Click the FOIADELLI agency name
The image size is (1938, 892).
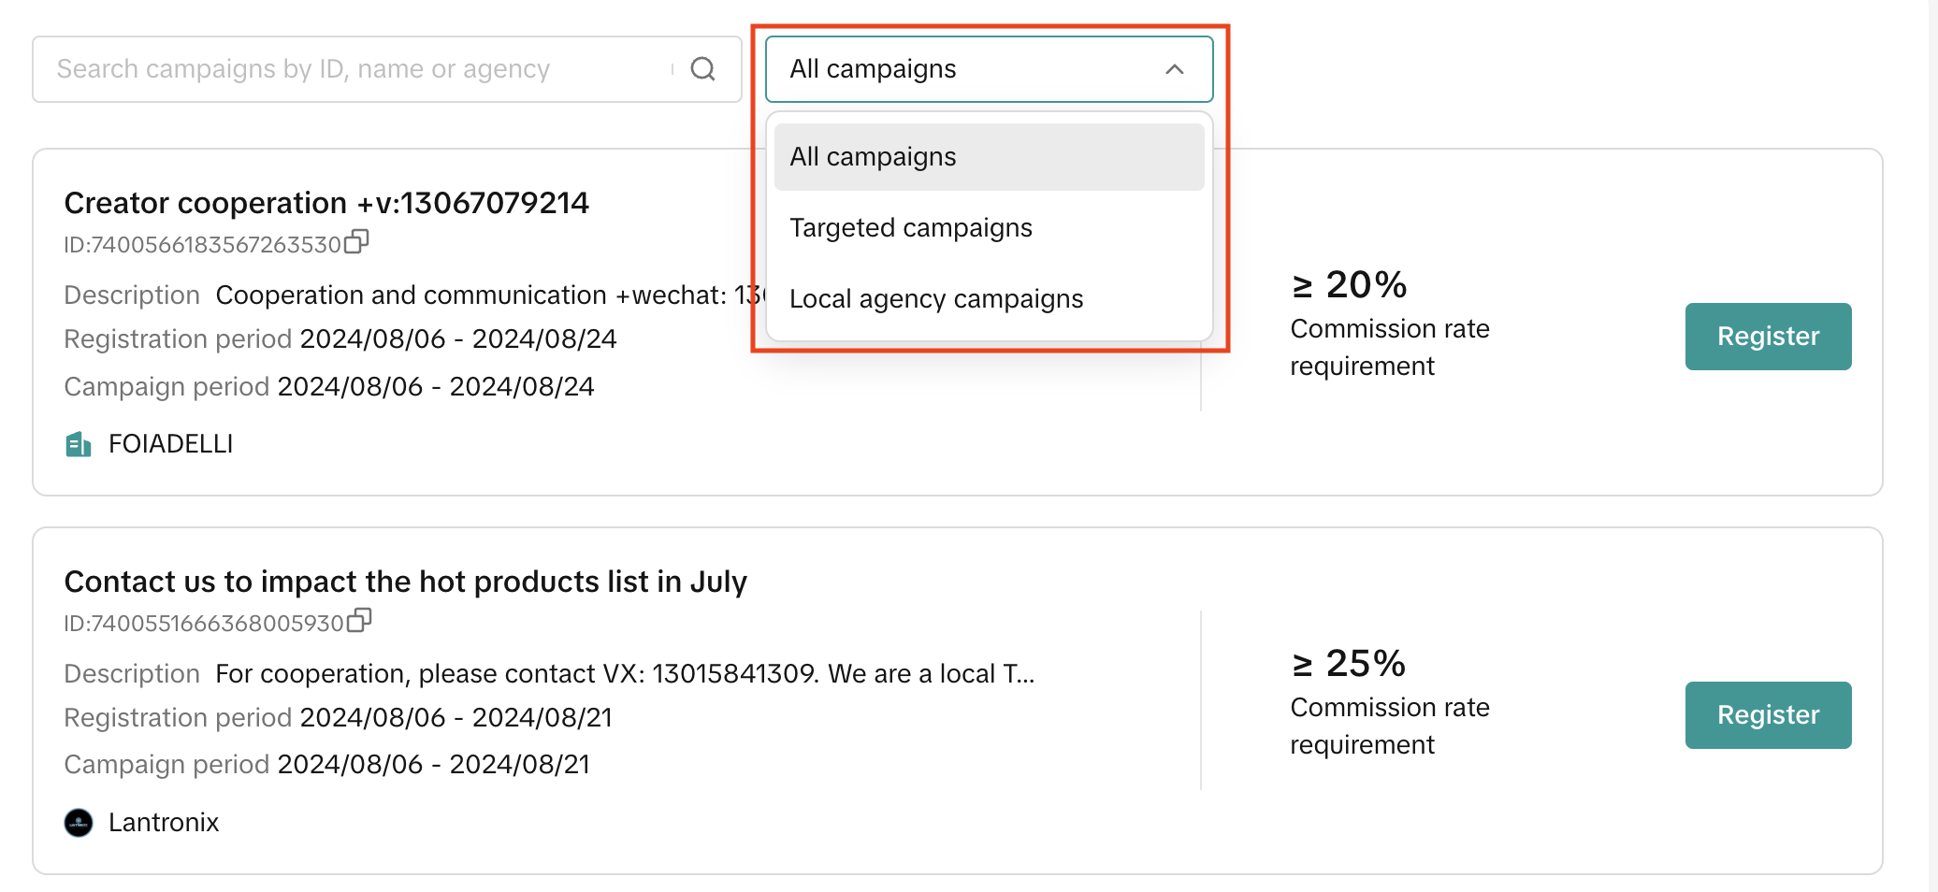point(170,444)
